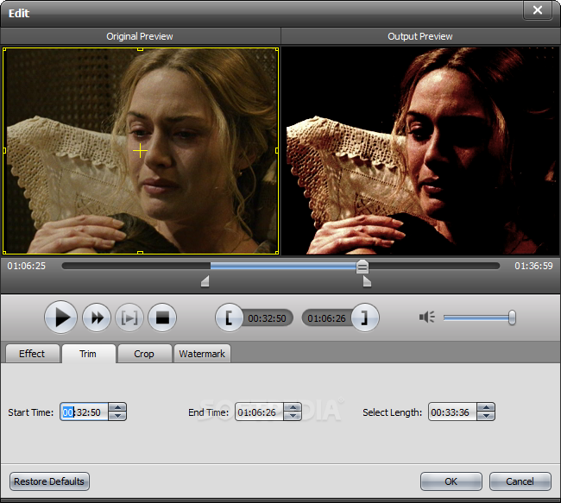The width and height of the screenshot is (561, 503).
Task: Close the Edit dialog window
Action: [x=538, y=10]
